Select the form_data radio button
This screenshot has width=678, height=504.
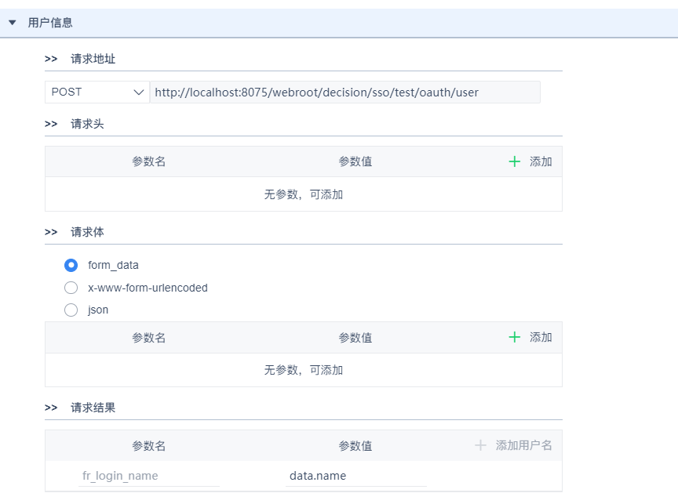tap(71, 265)
